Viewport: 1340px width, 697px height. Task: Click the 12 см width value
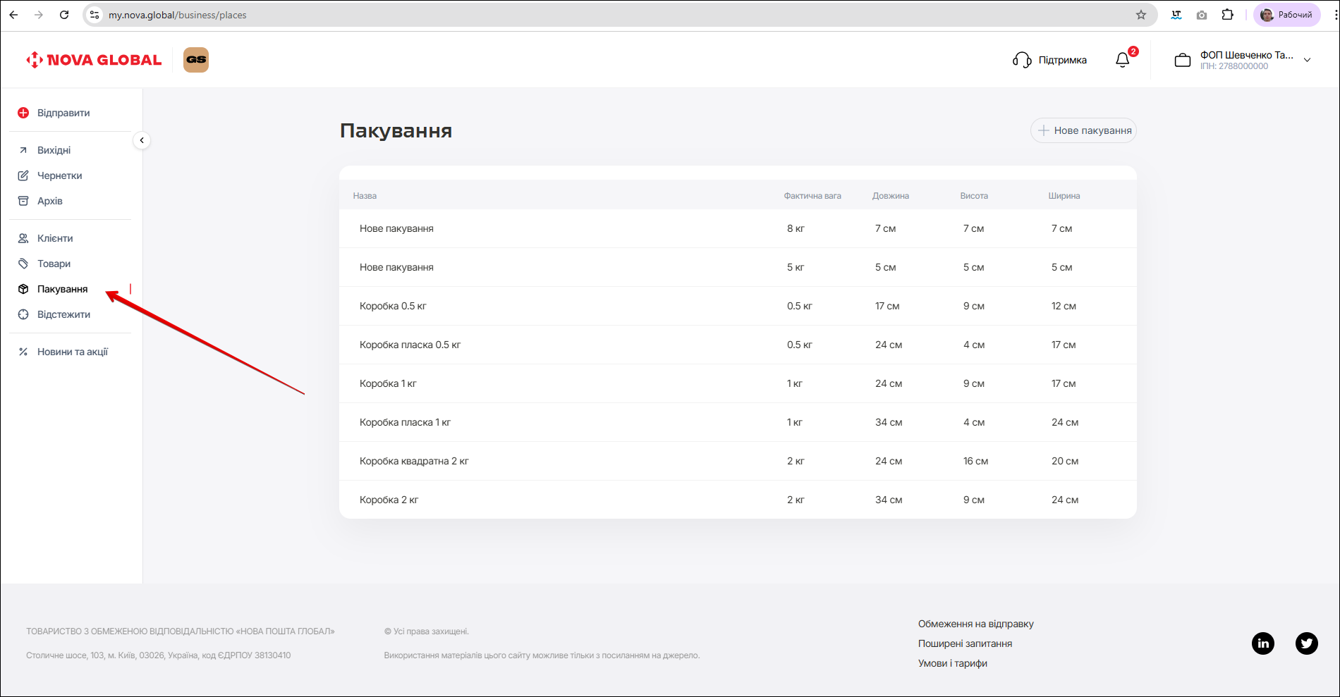click(1064, 306)
